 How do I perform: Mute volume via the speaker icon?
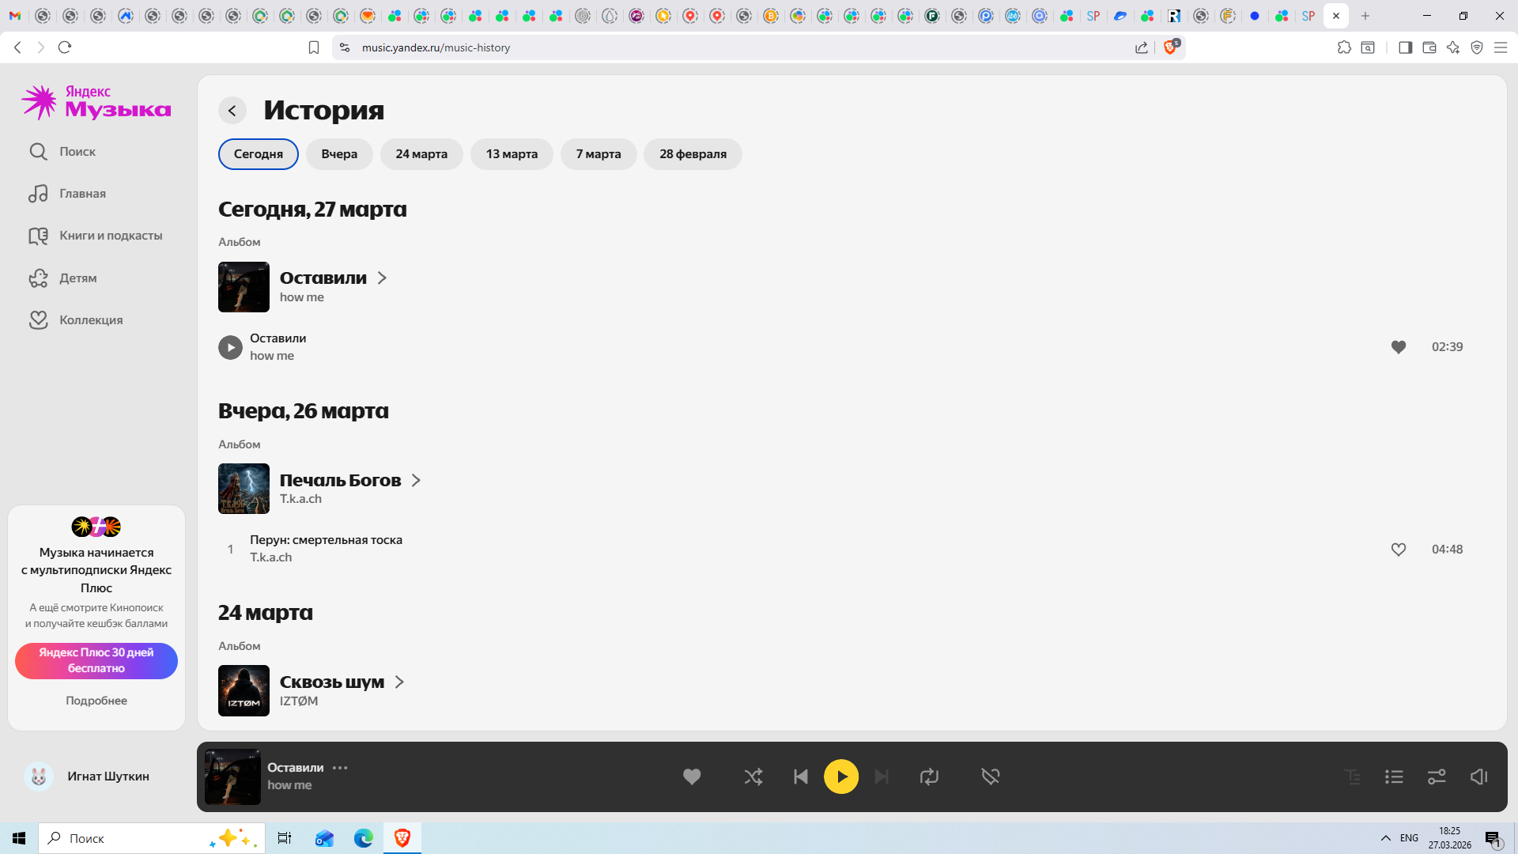1478,777
